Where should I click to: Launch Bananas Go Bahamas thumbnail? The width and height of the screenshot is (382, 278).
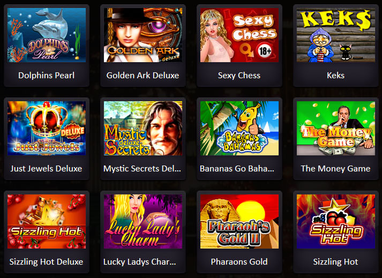pos(239,129)
